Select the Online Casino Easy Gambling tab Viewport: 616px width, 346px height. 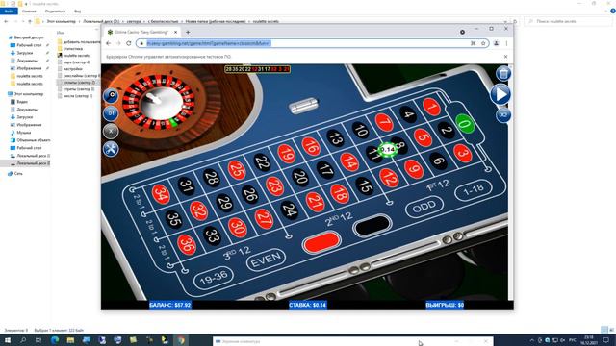pos(141,32)
